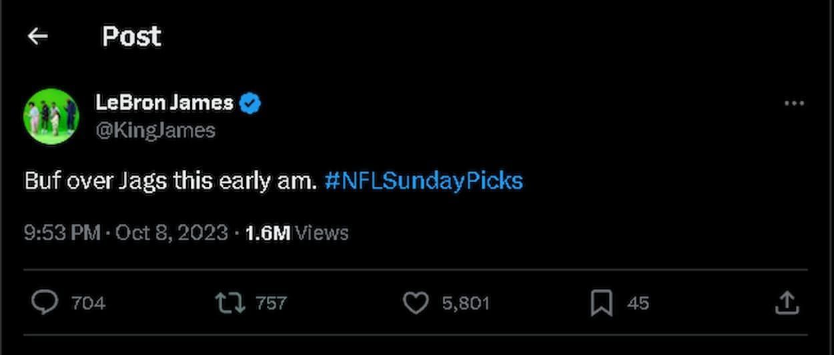
Task: Follow the #NFLSundayPicks hashtag
Action: pos(423,181)
